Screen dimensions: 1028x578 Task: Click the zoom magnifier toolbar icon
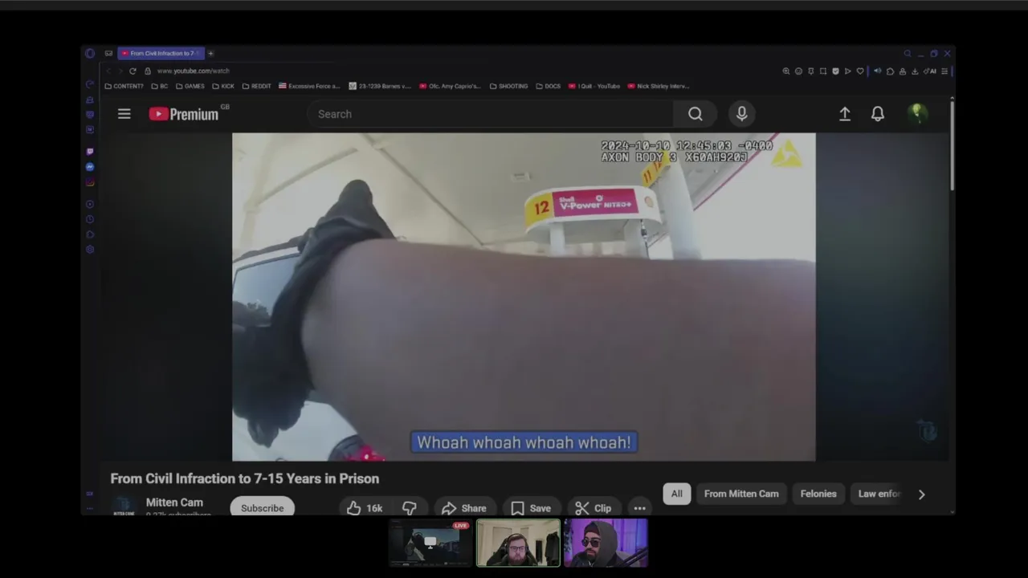click(x=786, y=71)
